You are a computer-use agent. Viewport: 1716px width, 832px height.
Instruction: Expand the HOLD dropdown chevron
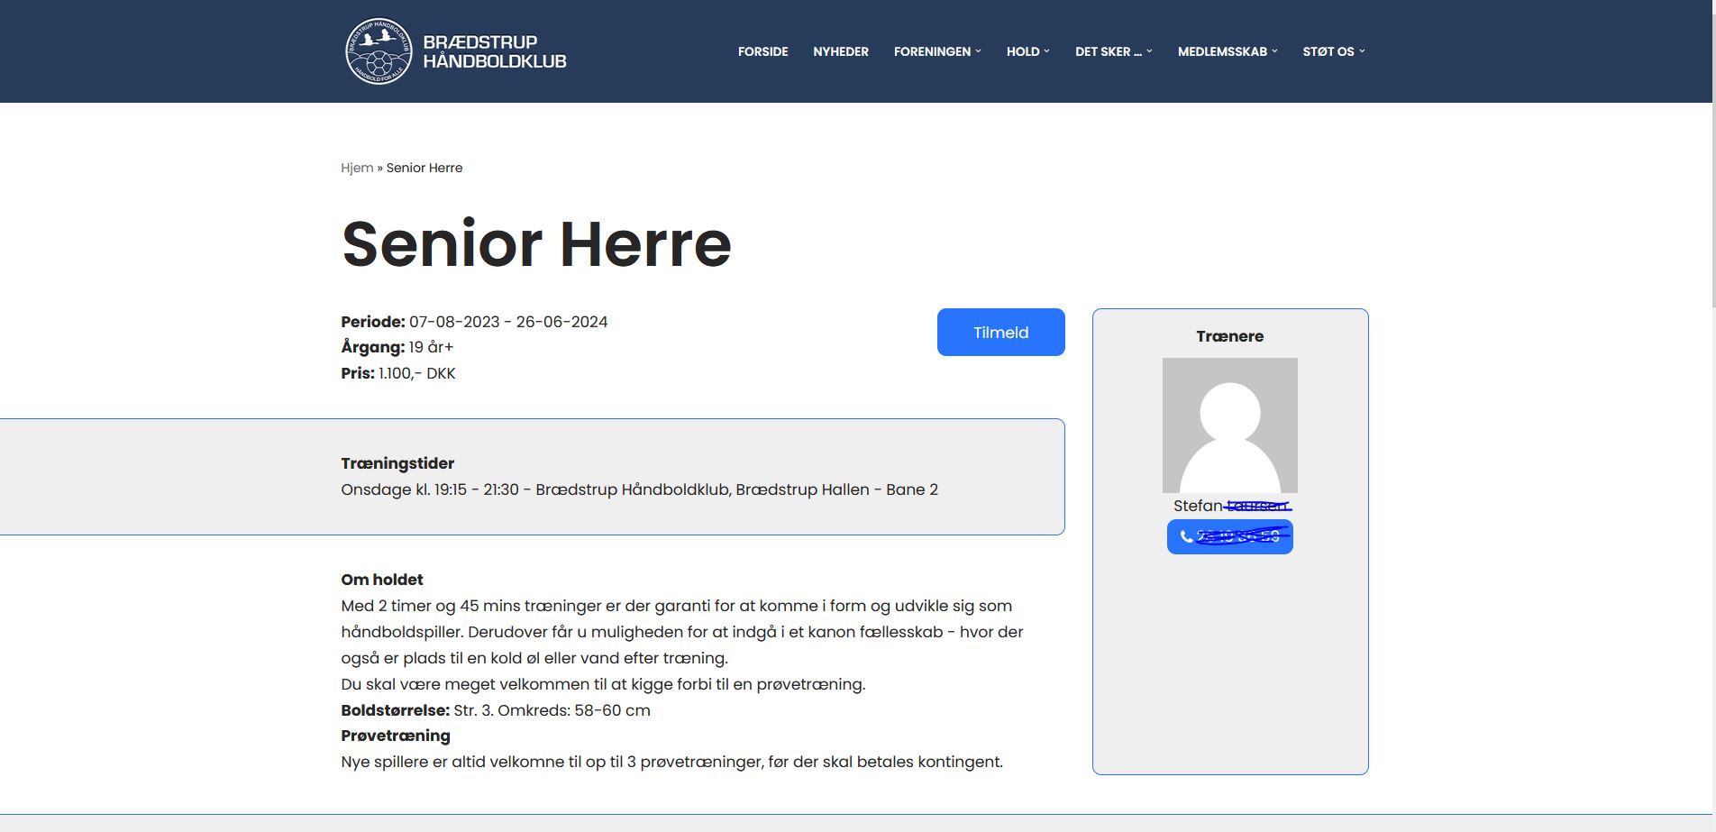[x=1046, y=50]
